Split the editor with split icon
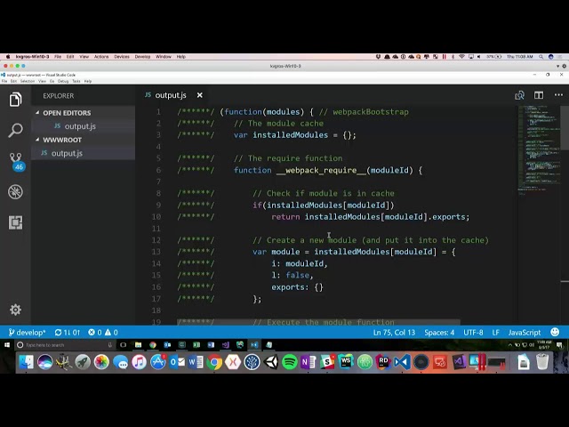The width and height of the screenshot is (569, 427). point(539,95)
